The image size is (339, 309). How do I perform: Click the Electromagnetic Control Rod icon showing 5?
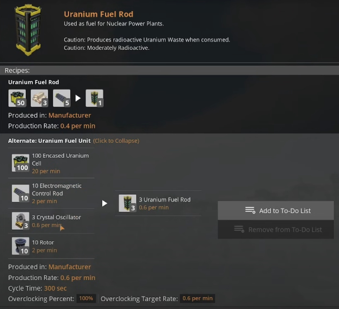[x=62, y=98]
